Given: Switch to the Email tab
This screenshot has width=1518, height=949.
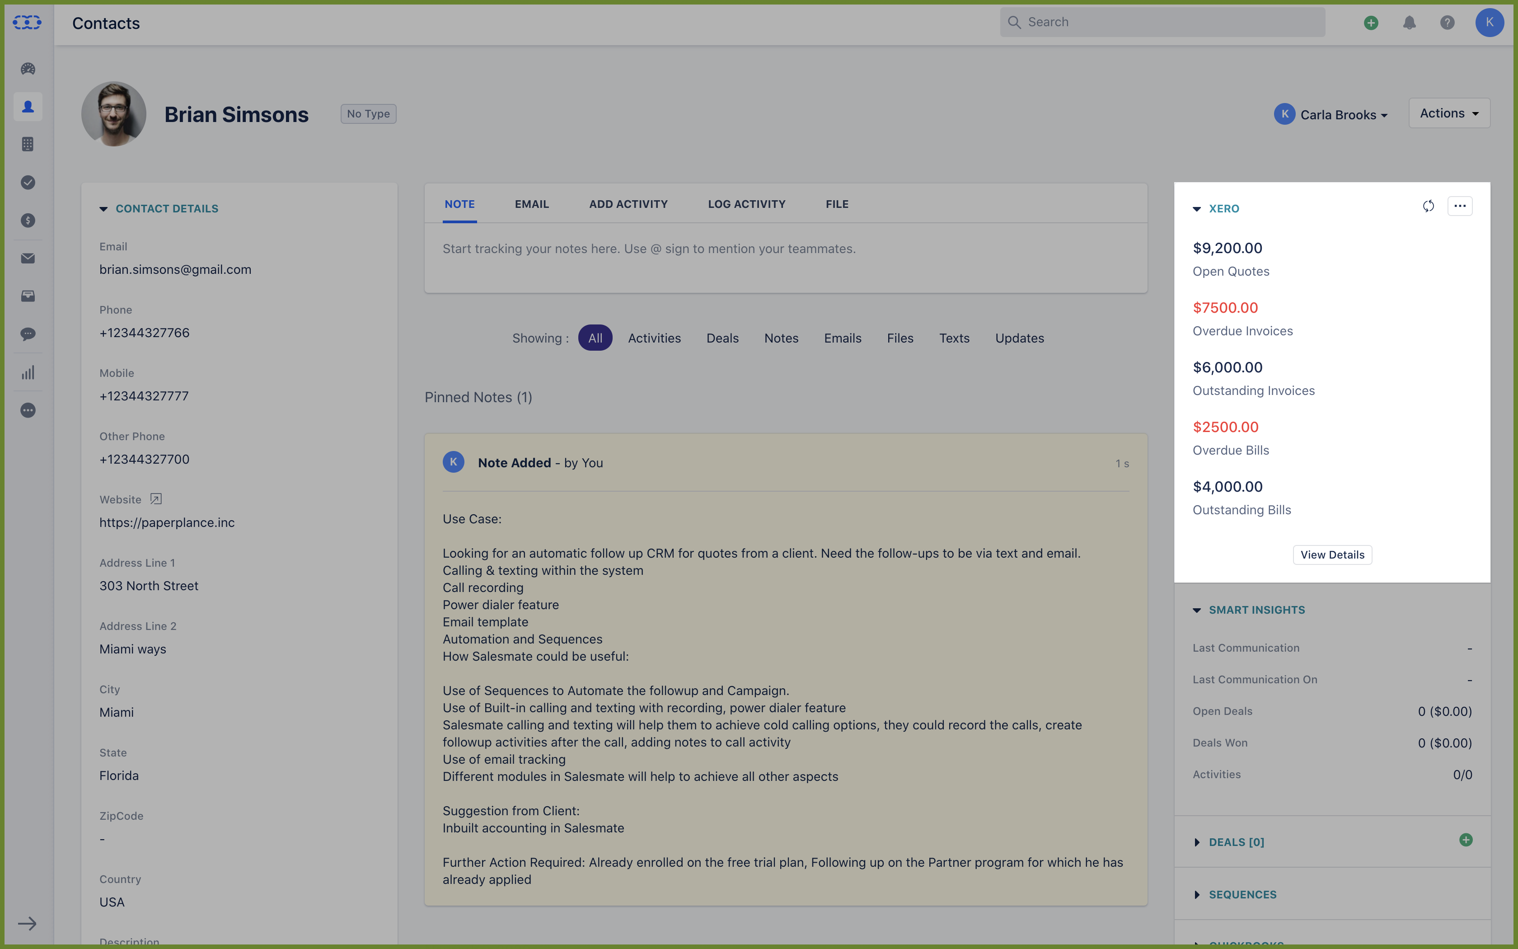Looking at the screenshot, I should tap(532, 204).
